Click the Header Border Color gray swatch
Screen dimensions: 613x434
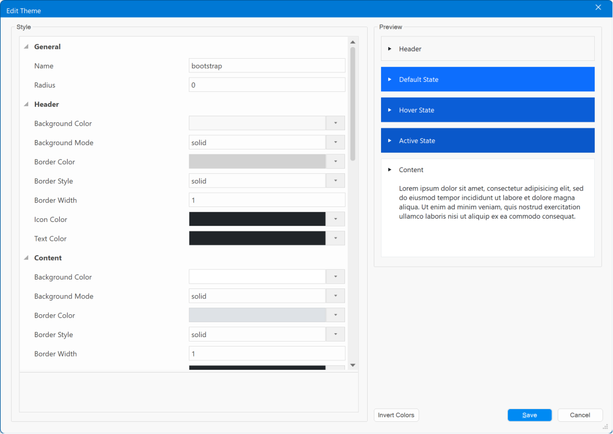point(257,162)
